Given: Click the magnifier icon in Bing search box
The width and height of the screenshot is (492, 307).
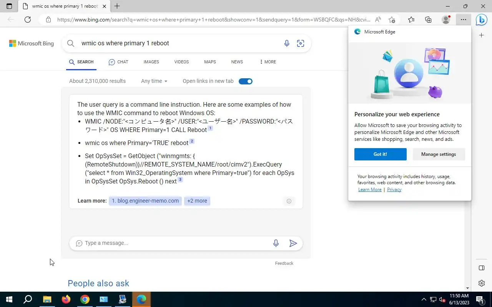Looking at the screenshot, I should tap(71, 43).
